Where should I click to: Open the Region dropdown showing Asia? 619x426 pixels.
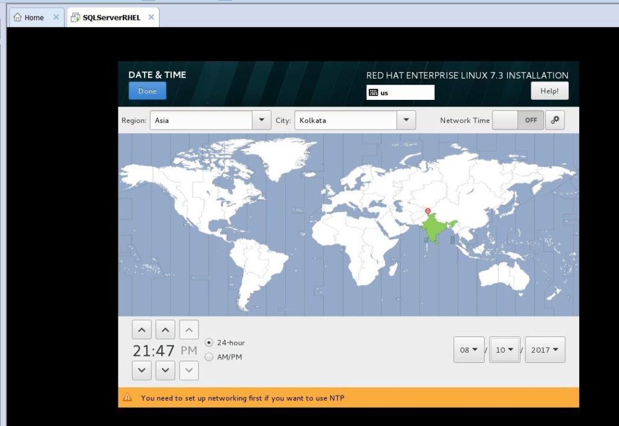click(x=210, y=120)
